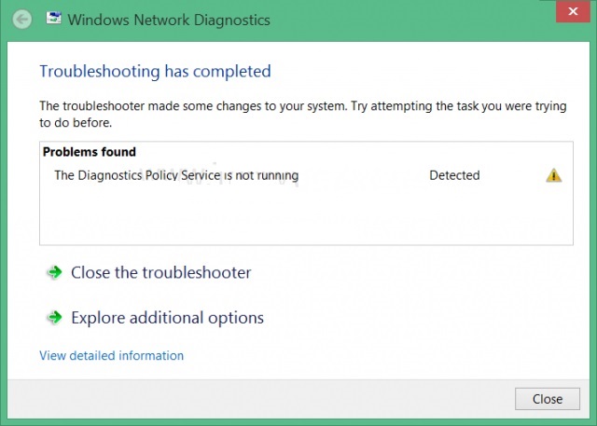The height and width of the screenshot is (426, 597).
Task: Click the Detected status text
Action: [x=454, y=175]
